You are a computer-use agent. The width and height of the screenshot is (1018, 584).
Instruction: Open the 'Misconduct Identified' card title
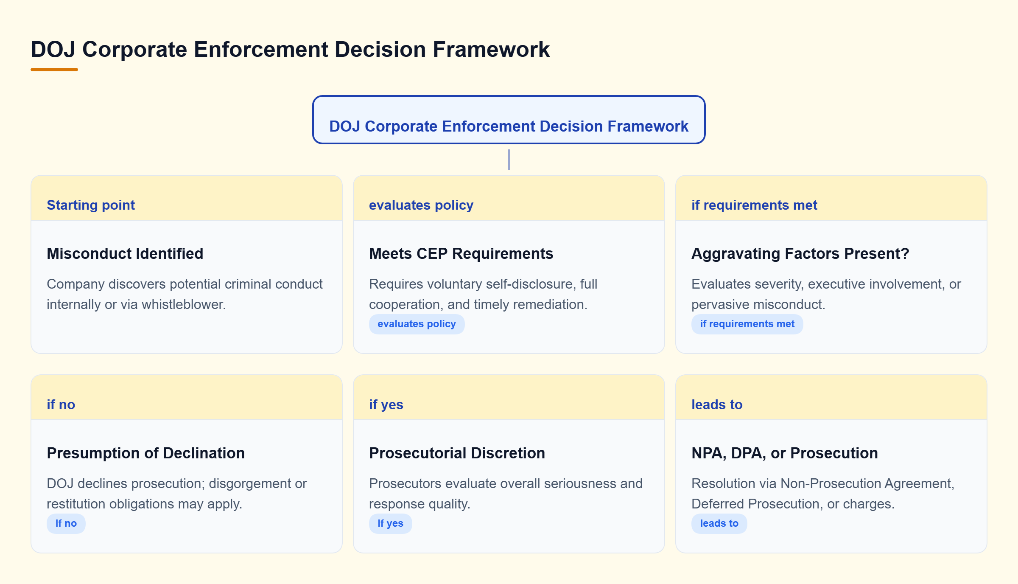click(x=125, y=253)
